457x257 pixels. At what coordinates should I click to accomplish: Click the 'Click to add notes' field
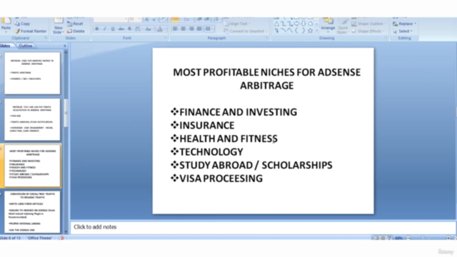pyautogui.click(x=263, y=227)
